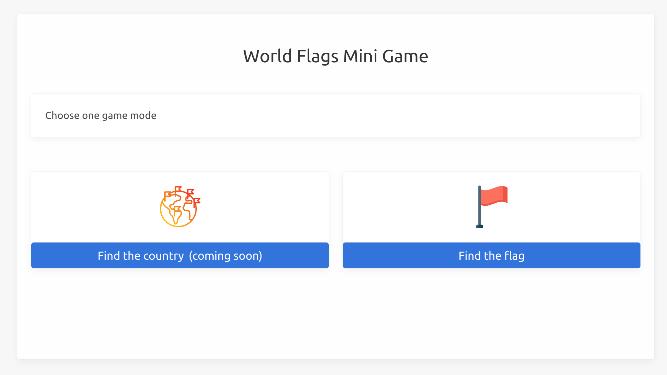Screen dimensions: 667x375
Task: Click the World Flags Mini Game title
Action: (x=335, y=56)
